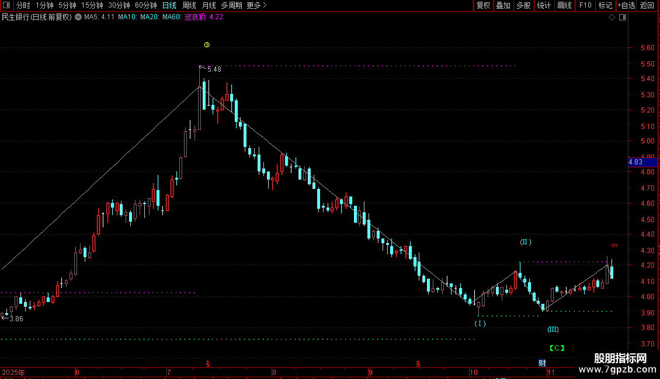Screen dimensions: 660x379
Task: Open the dropdown arrow beside 民生银行 title
Action: click(78, 17)
